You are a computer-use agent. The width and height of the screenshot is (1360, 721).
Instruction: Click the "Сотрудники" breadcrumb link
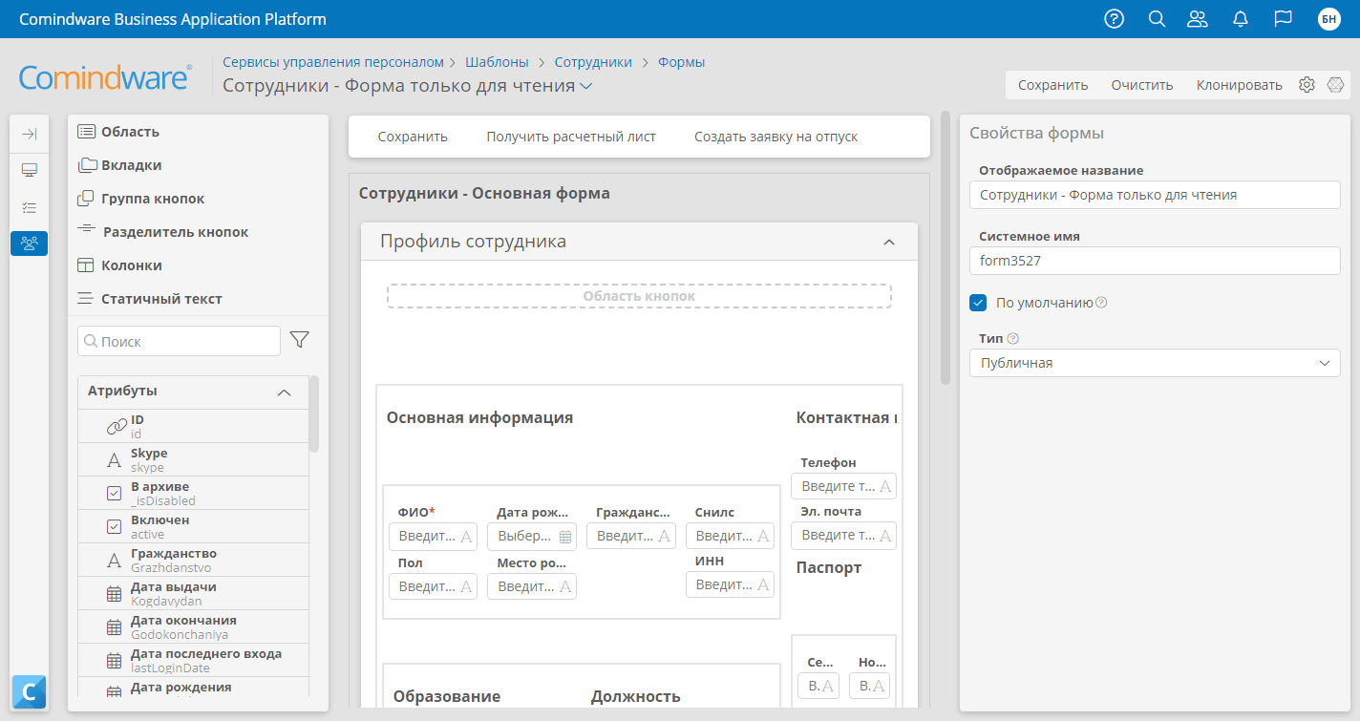593,62
